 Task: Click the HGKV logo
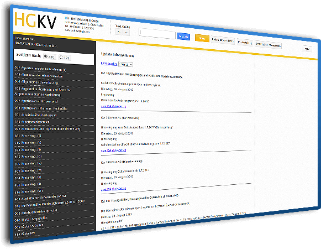pos(35,20)
